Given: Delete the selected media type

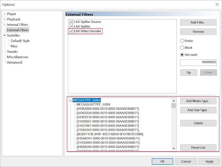Looking at the screenshot, I should [198, 123].
